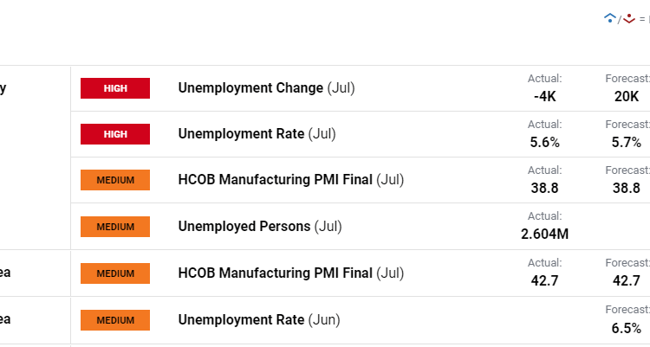This screenshot has width=650, height=347.
Task: Click the MEDIUM badge beside HCOB PMI 38.8
Action: tap(115, 180)
